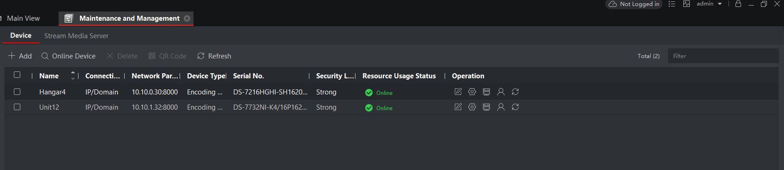Open online user icon for Unit12
Screen dimensions: 784x170
coord(501,107)
